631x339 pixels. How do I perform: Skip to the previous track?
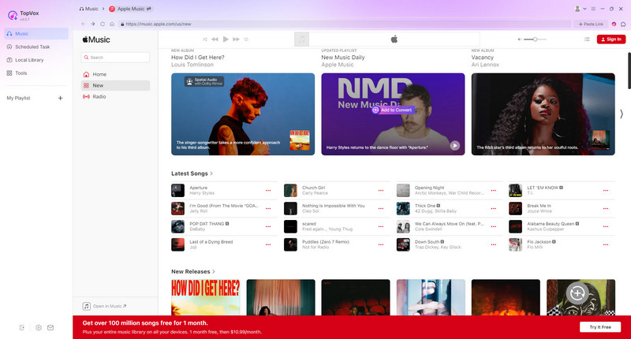(x=215, y=39)
